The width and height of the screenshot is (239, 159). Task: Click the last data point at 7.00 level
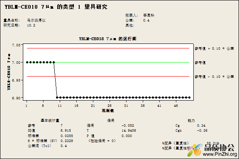[54, 62]
